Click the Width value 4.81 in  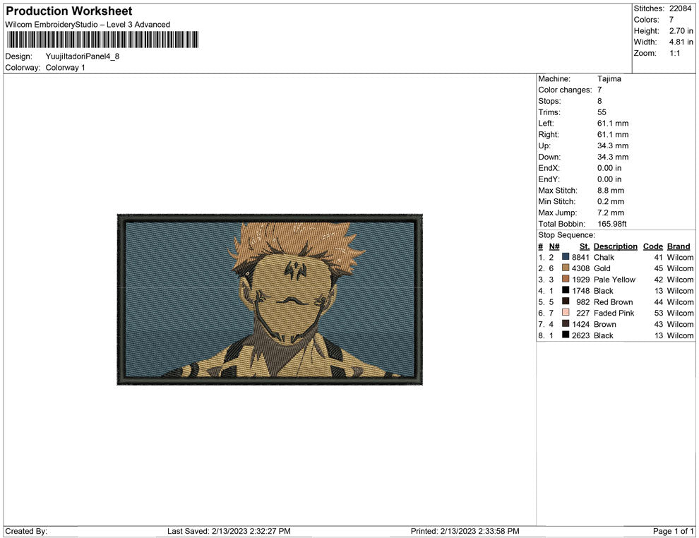tap(681, 42)
